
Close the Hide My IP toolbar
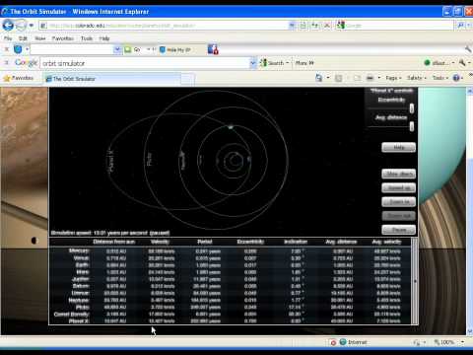pyautogui.click(x=6, y=49)
